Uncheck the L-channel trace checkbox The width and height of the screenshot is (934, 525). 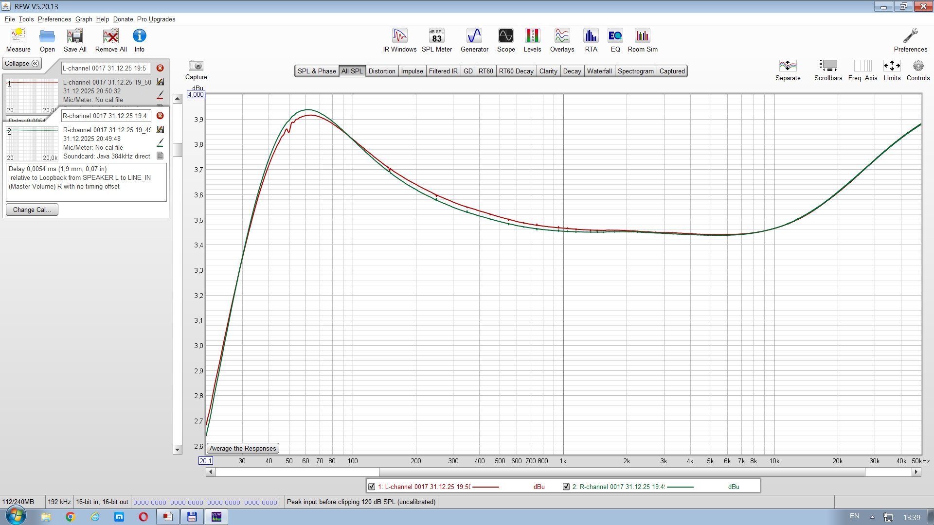tap(372, 487)
